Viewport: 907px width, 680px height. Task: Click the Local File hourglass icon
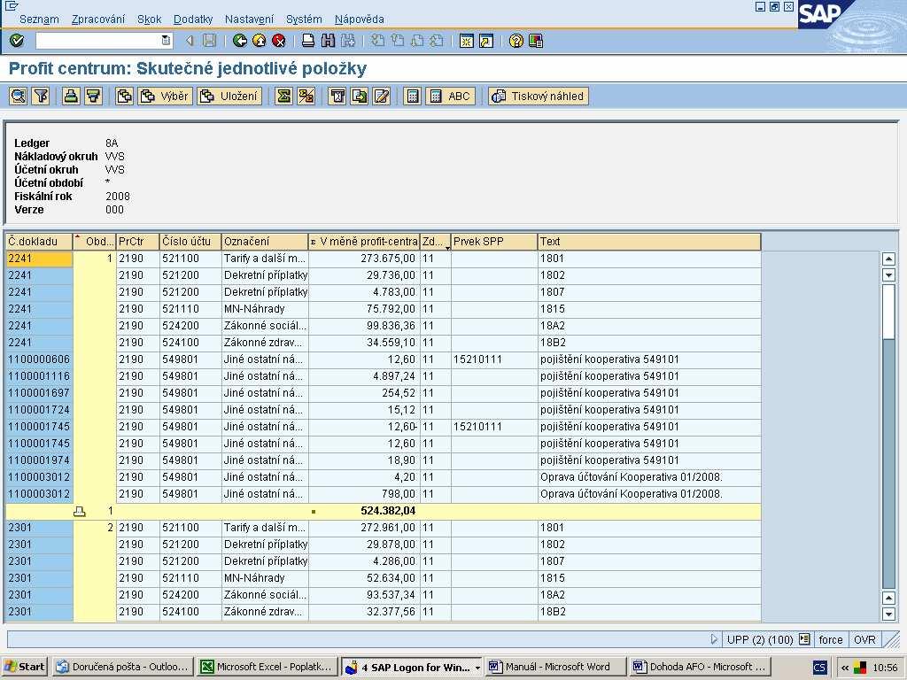[x=337, y=96]
